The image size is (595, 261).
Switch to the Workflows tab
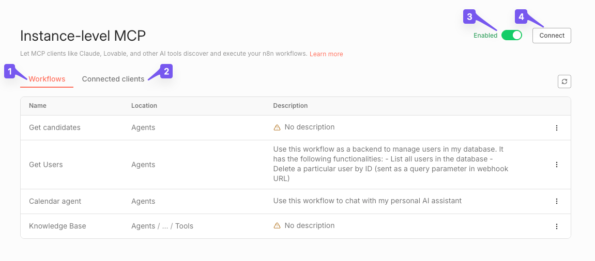click(47, 79)
